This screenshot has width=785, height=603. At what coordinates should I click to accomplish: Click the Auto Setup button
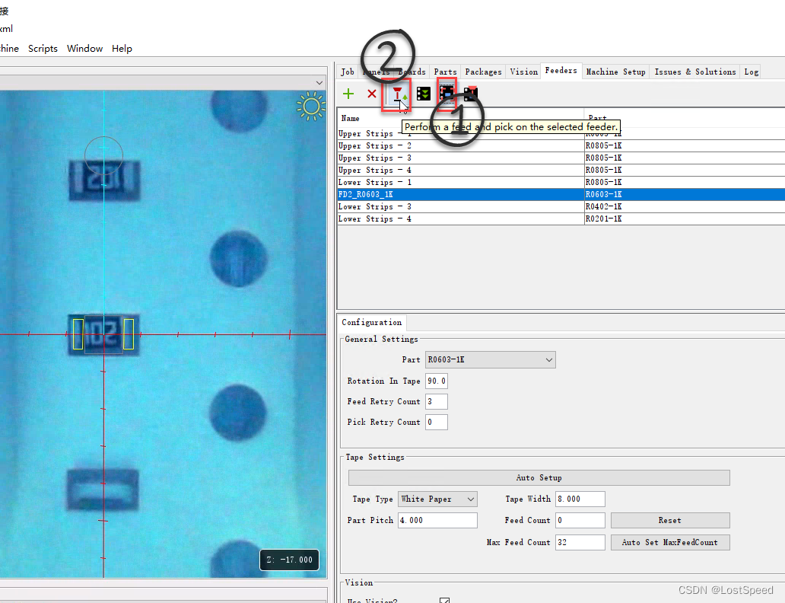(x=539, y=477)
